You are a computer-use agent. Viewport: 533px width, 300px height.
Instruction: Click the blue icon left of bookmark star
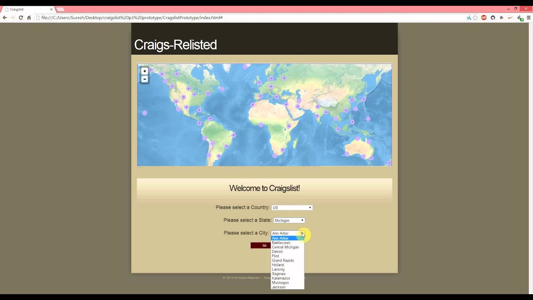coord(469,17)
